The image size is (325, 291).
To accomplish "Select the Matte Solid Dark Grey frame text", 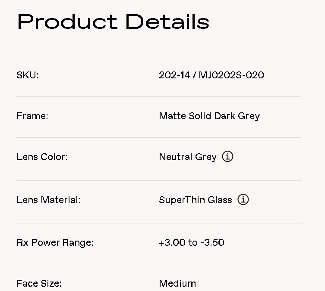I will click(x=209, y=116).
